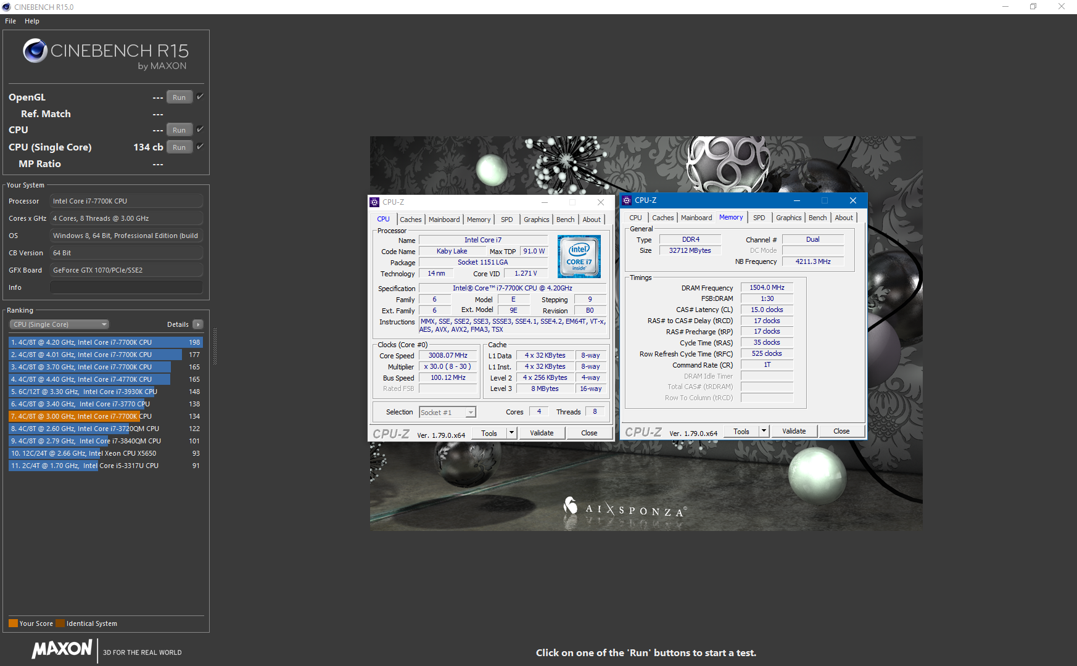The height and width of the screenshot is (666, 1077).
Task: Switch to the Caches tab in the left CPU-Z window
Action: [411, 220]
